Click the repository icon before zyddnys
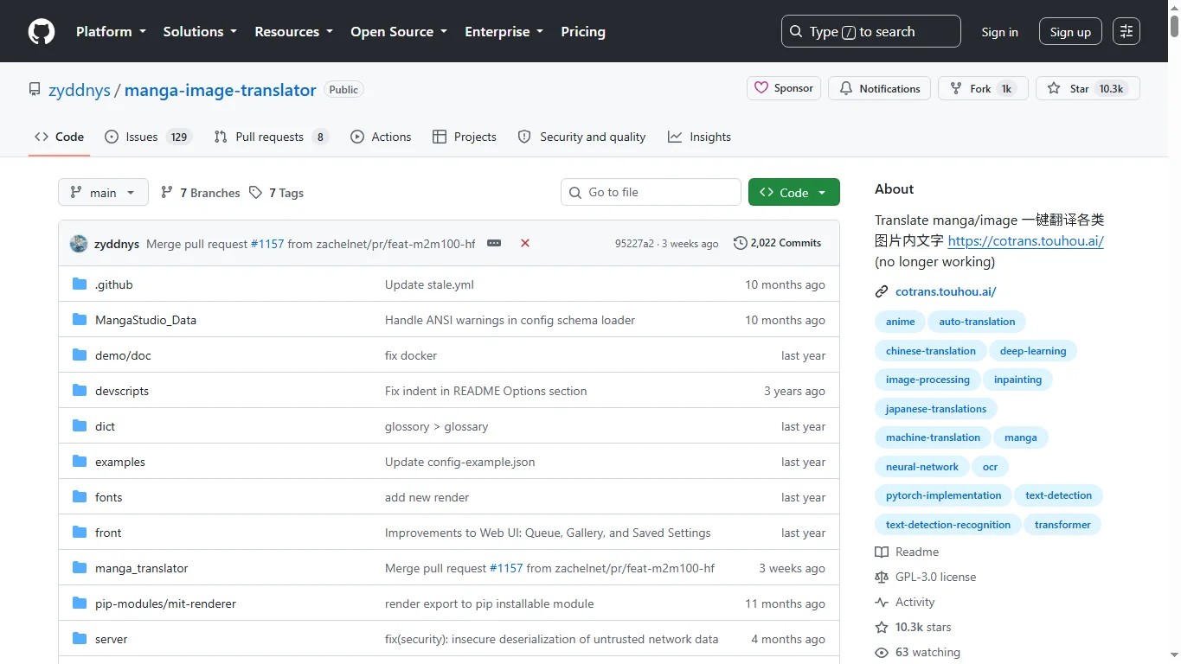 click(35, 90)
